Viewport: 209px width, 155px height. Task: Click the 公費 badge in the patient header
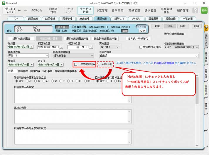[125, 31]
